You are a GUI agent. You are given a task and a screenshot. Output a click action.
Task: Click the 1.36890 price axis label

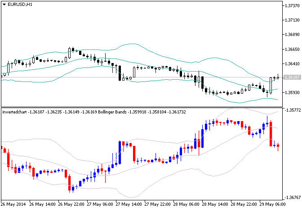click(292, 34)
